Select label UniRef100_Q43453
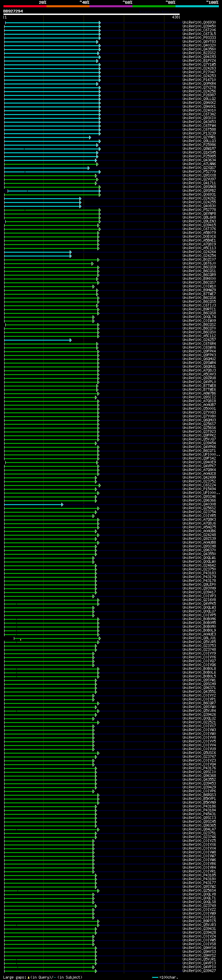Viewport: 222px width, 980px height. tap(199, 122)
